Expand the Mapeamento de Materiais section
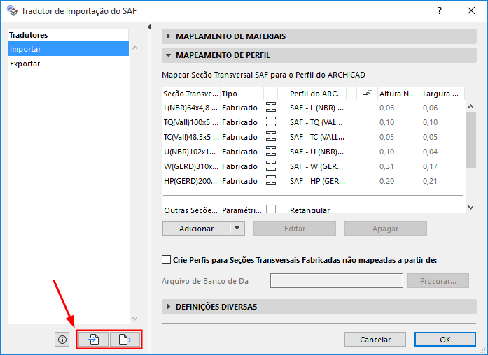Viewport: 488px width, 355px height. point(169,36)
